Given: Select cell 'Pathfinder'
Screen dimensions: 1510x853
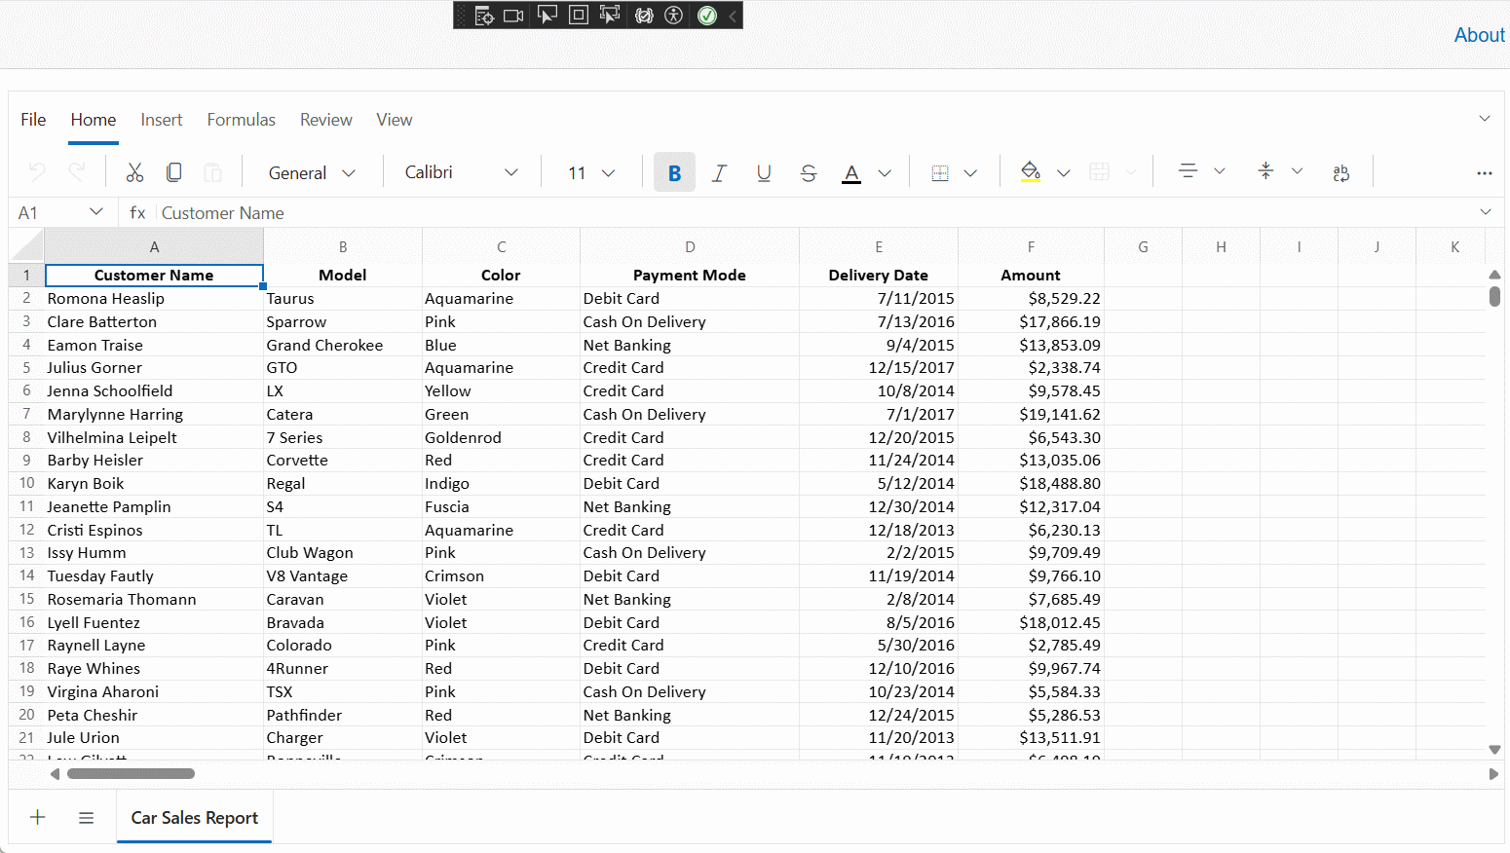Looking at the screenshot, I should pyautogui.click(x=343, y=715).
